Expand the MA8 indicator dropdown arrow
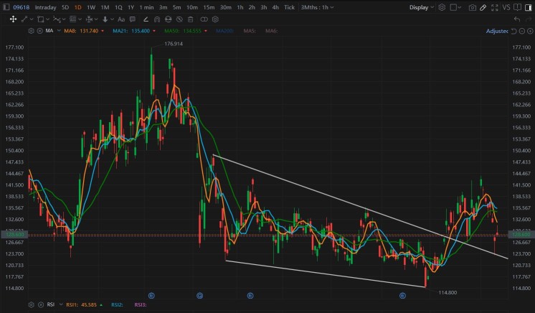Screen dimensions: 535x313 103,32
